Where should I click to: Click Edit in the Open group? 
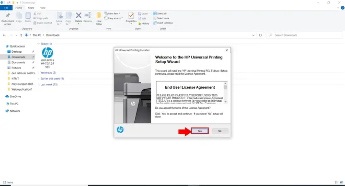(x=142, y=19)
